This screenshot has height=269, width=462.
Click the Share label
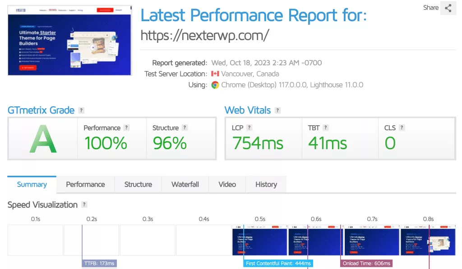(431, 8)
